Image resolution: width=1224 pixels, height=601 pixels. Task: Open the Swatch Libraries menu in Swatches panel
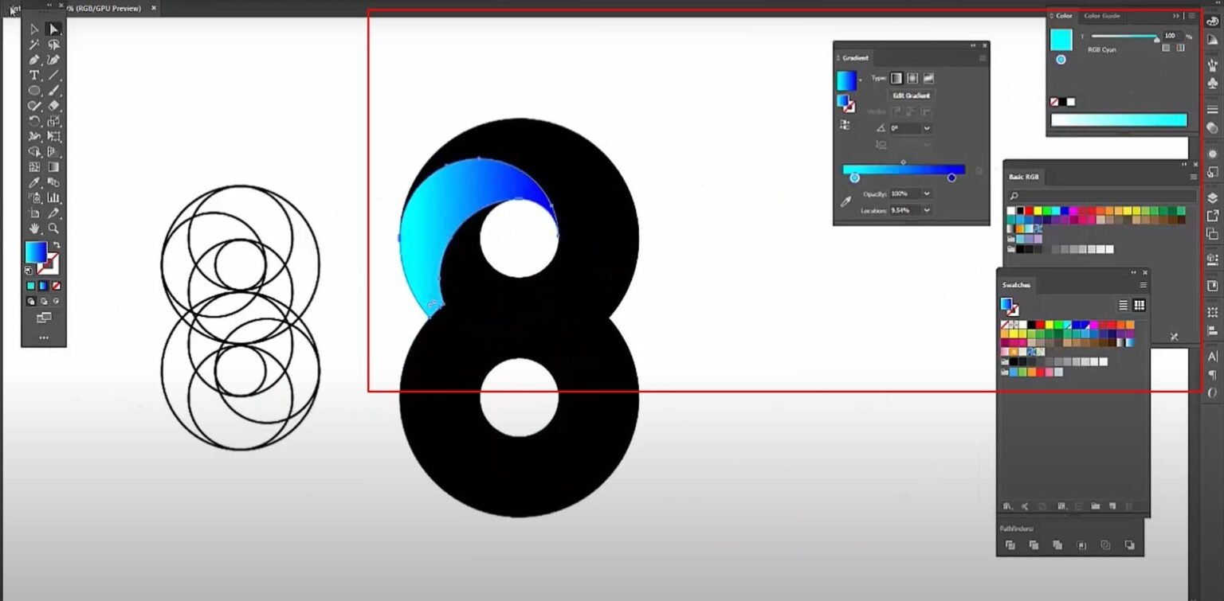(x=1006, y=506)
